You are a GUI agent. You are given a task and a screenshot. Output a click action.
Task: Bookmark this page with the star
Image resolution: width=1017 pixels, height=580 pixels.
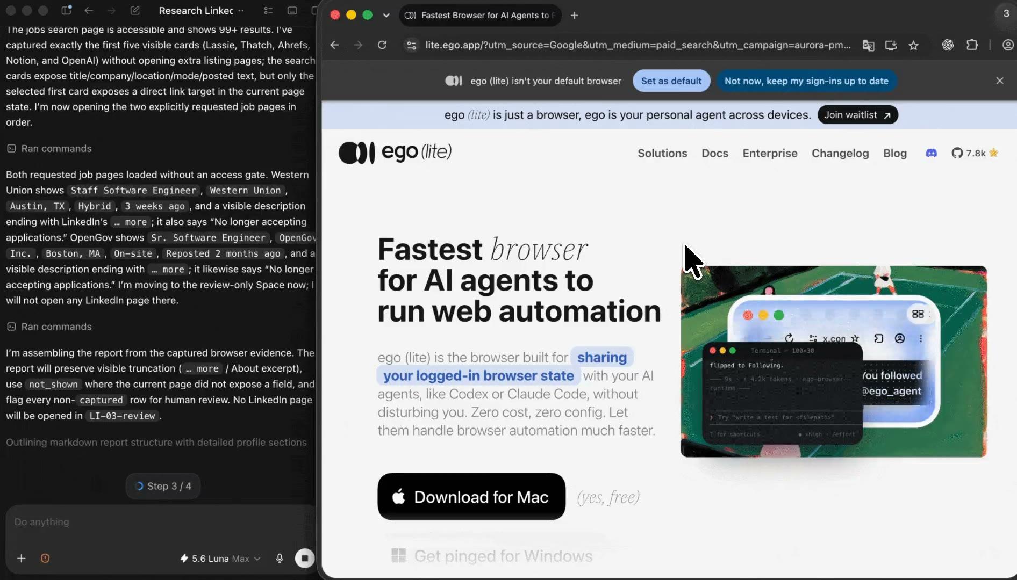pyautogui.click(x=913, y=45)
